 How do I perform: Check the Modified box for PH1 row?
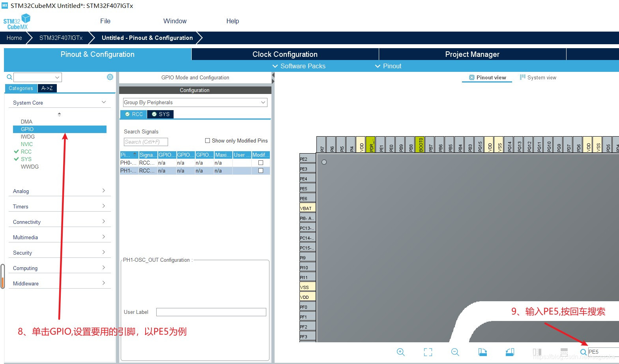tap(260, 171)
